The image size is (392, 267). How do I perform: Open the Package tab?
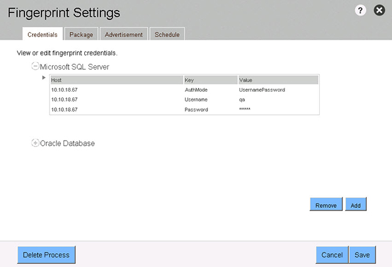[81, 35]
